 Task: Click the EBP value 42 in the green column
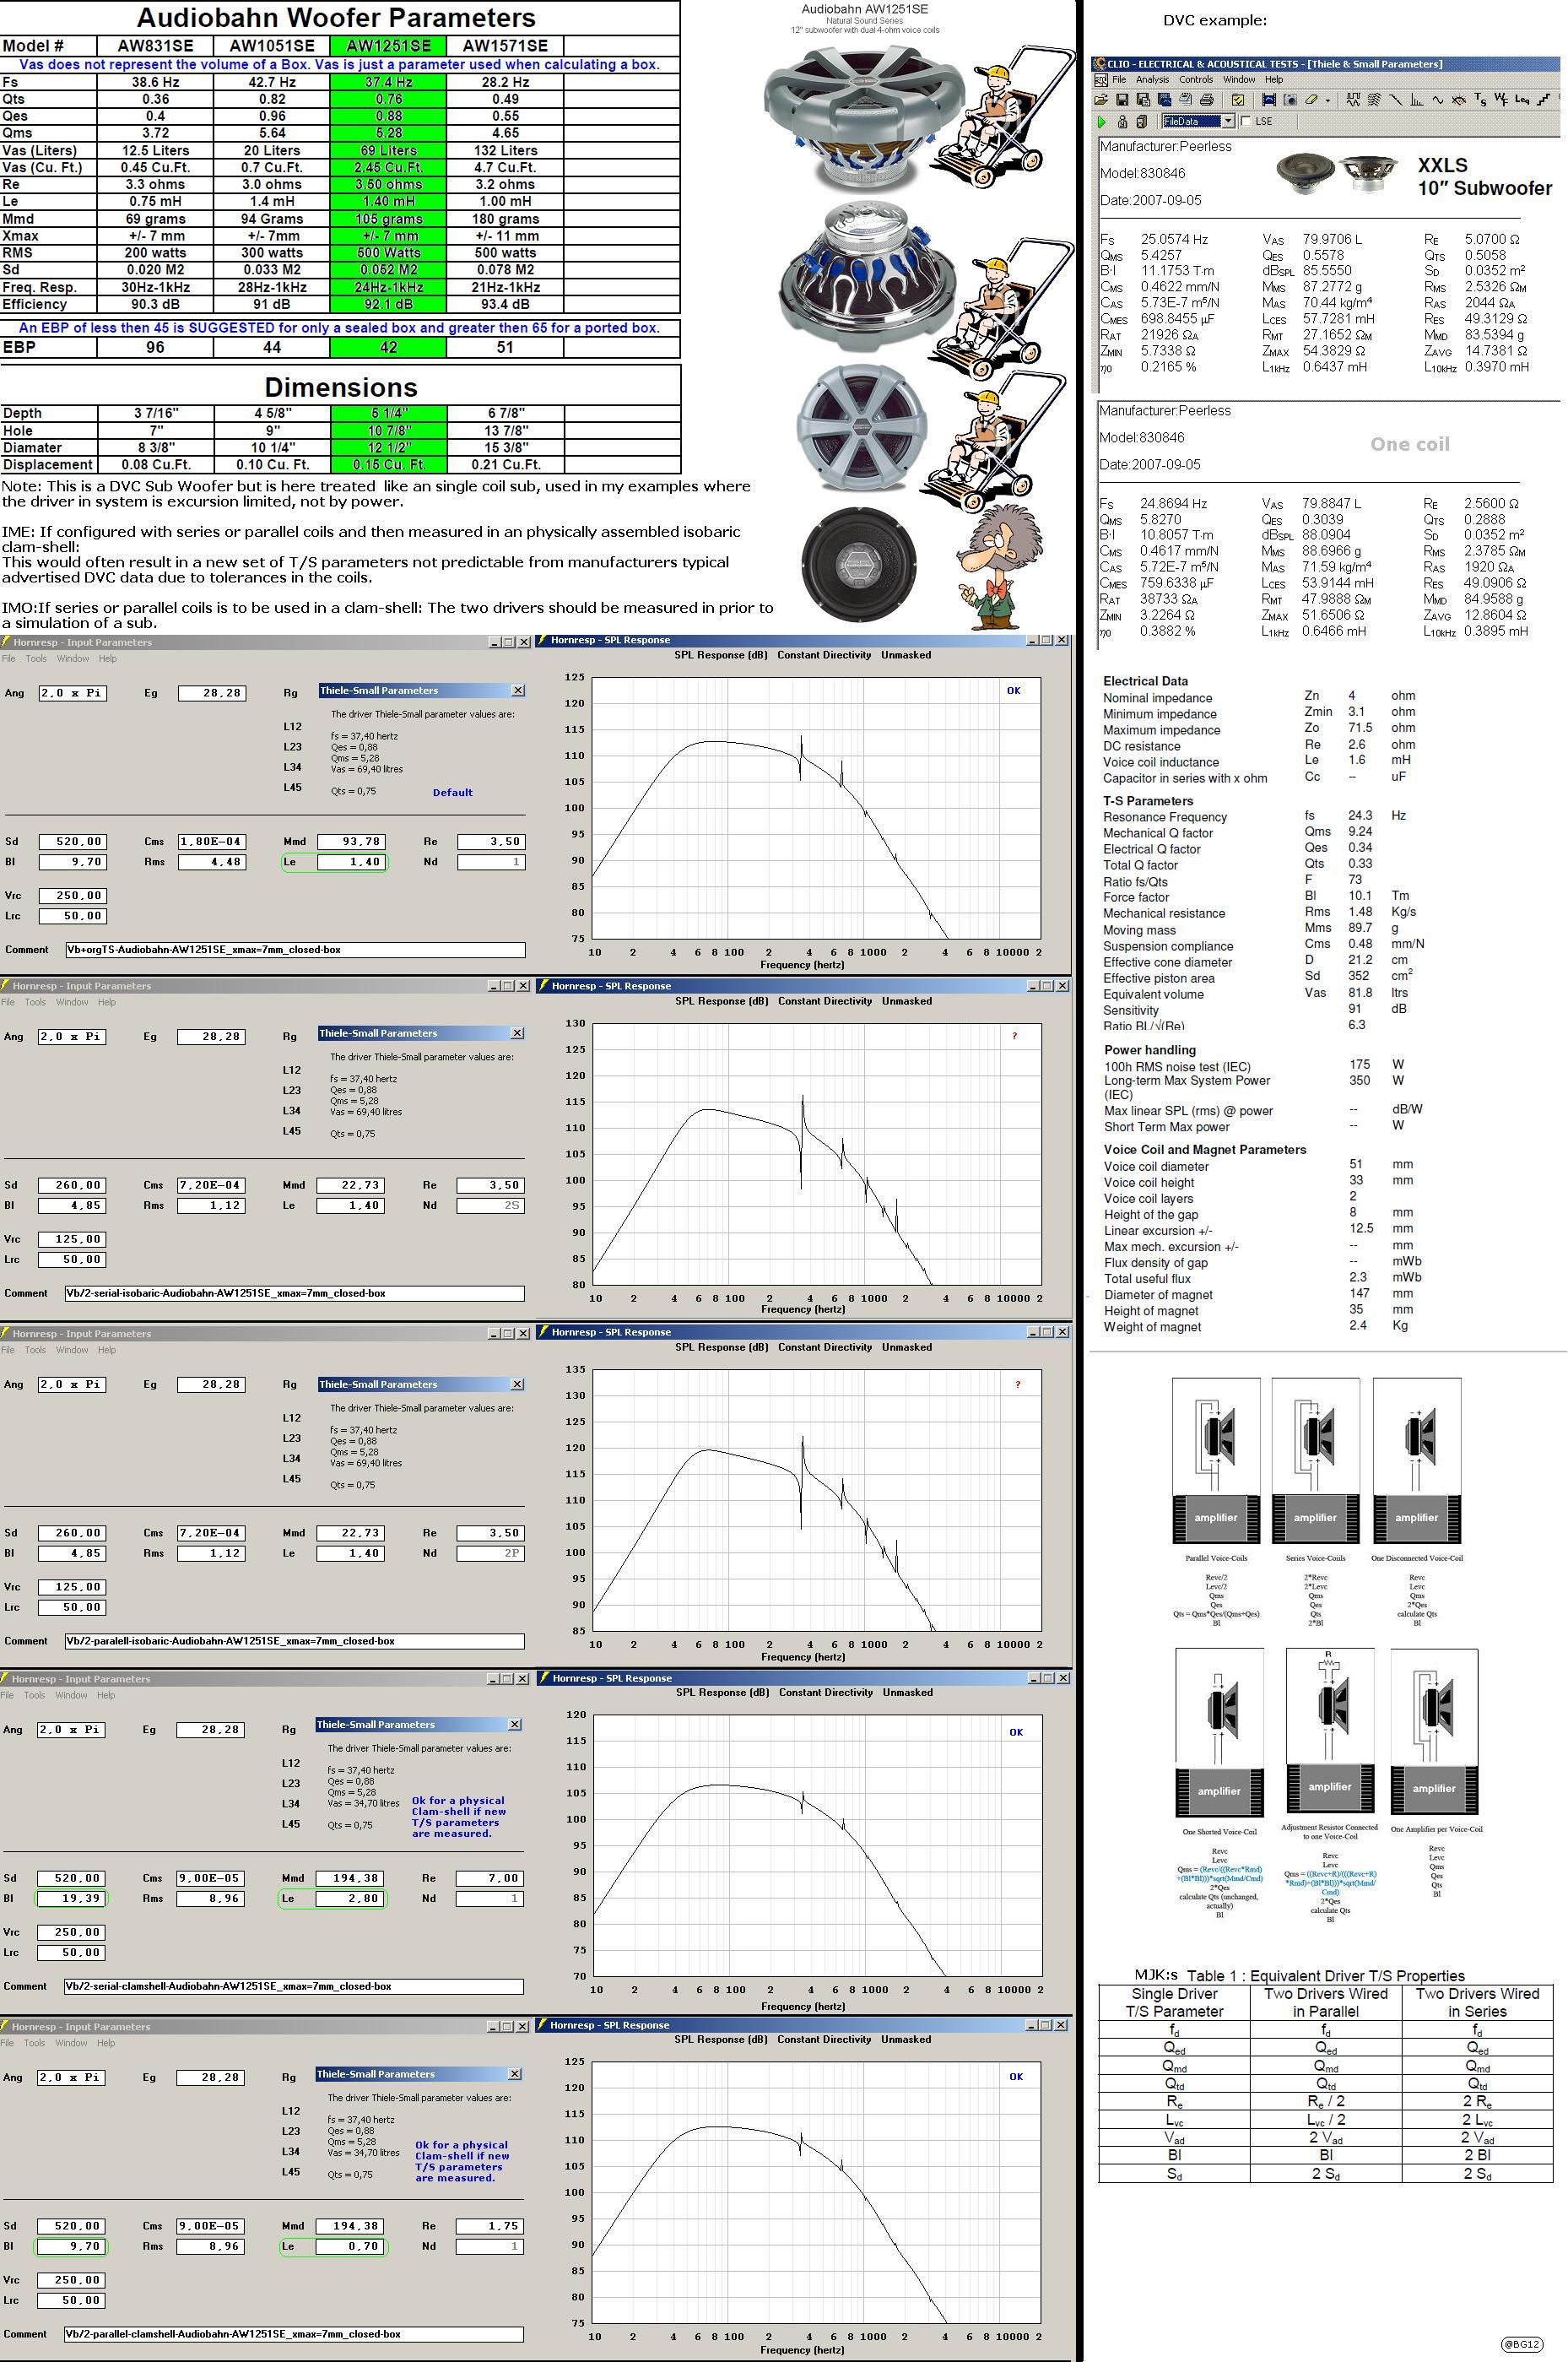pyautogui.click(x=388, y=348)
